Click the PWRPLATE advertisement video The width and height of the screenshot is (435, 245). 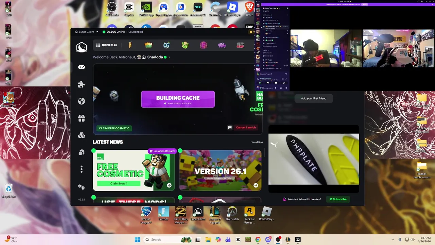[x=314, y=159]
